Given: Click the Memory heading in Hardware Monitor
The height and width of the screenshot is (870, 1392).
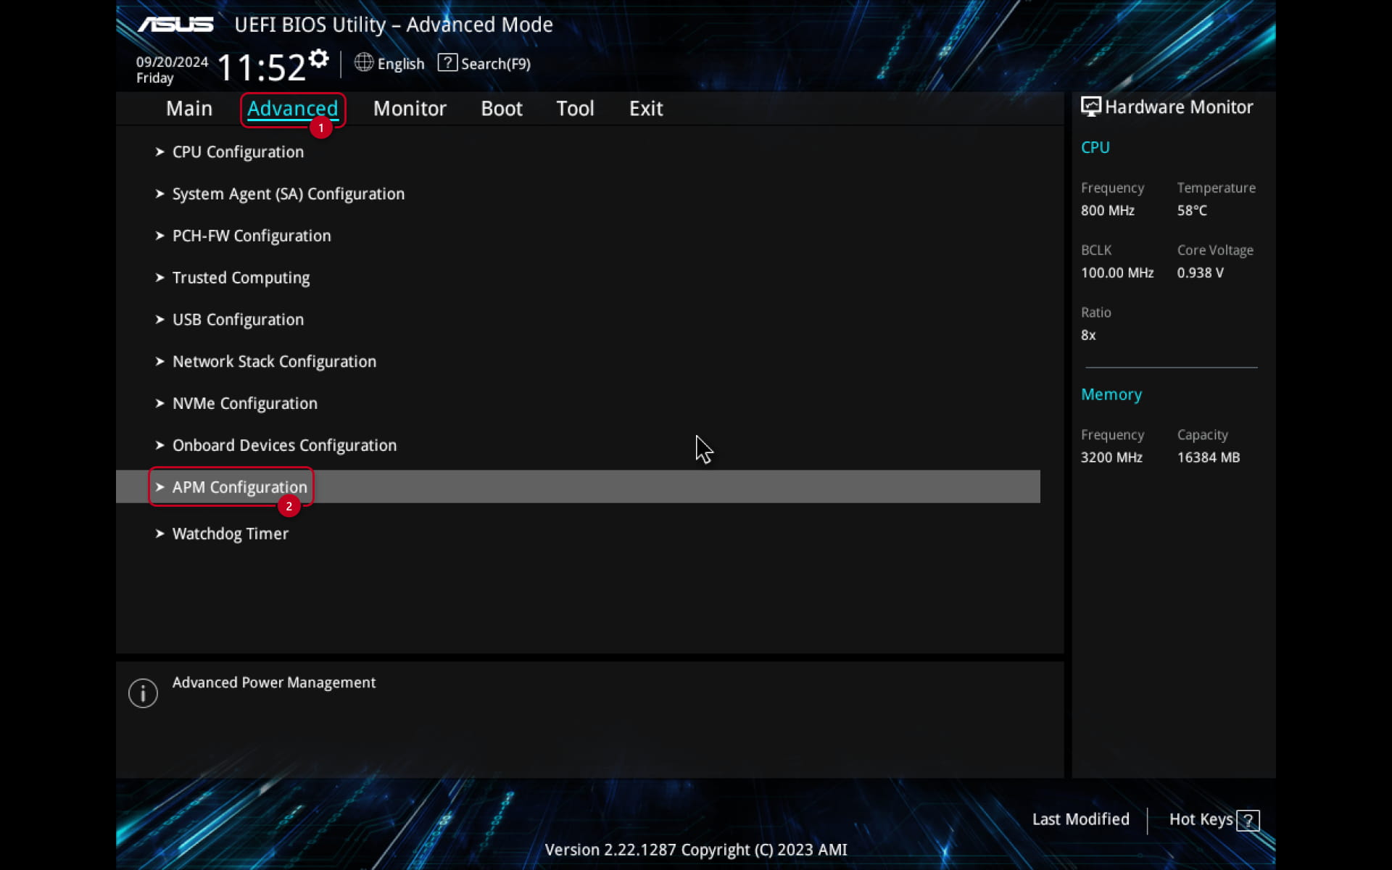Looking at the screenshot, I should tap(1111, 394).
